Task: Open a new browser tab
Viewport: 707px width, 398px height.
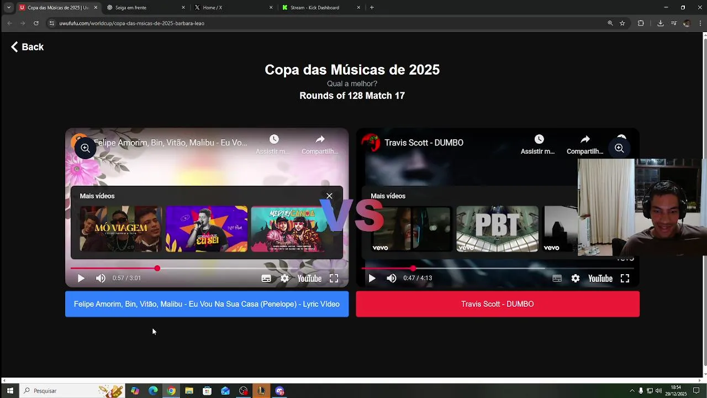Action: click(372, 8)
